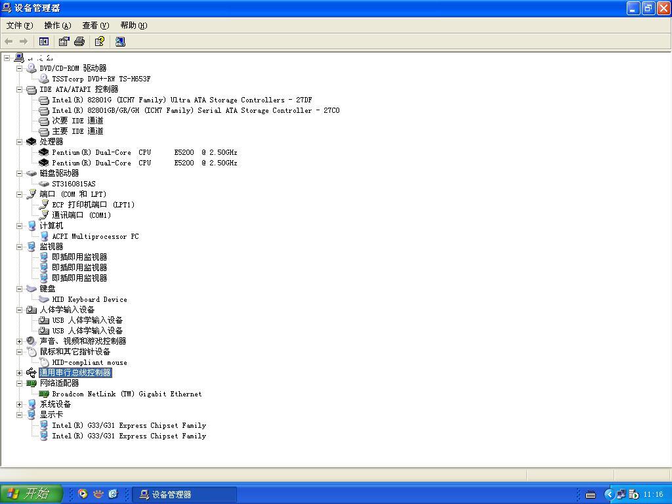
Task: Click the 开始 Start button
Action: coord(31,493)
